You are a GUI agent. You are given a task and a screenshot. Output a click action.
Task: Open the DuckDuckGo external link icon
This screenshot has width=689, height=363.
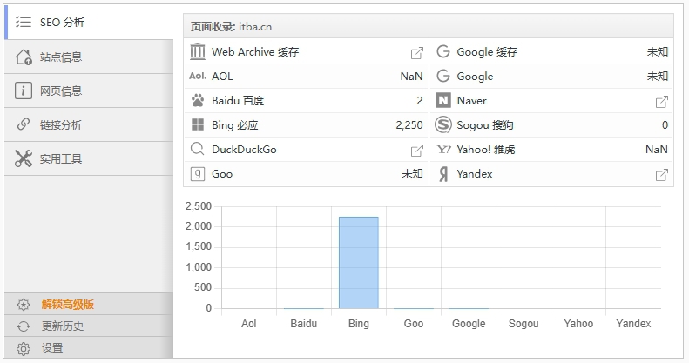point(416,150)
